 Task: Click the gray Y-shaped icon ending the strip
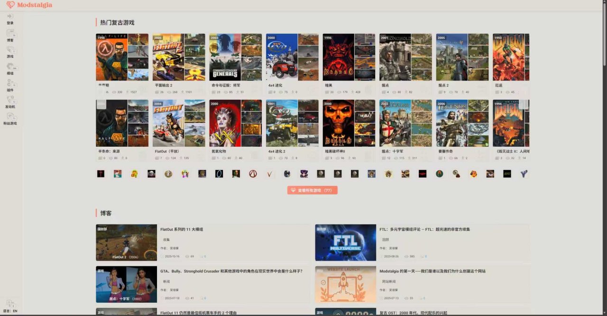point(524,174)
